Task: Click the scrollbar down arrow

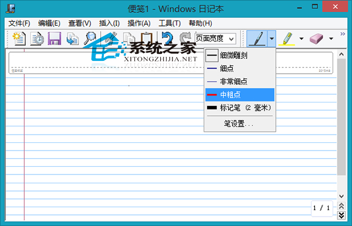Action: (x=341, y=196)
